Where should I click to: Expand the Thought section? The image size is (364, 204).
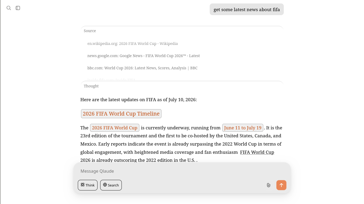(91, 86)
